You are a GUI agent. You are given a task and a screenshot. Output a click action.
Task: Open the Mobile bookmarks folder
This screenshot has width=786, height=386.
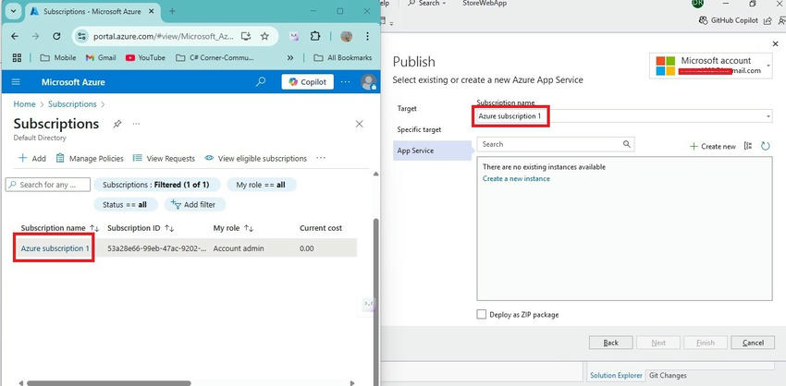58,57
